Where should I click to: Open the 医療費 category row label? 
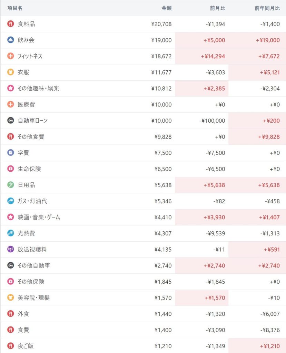26,104
